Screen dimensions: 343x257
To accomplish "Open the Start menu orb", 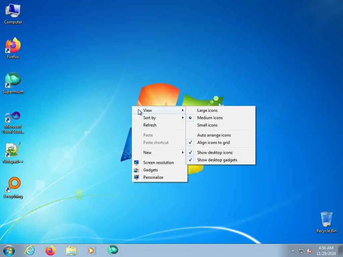I will point(9,250).
